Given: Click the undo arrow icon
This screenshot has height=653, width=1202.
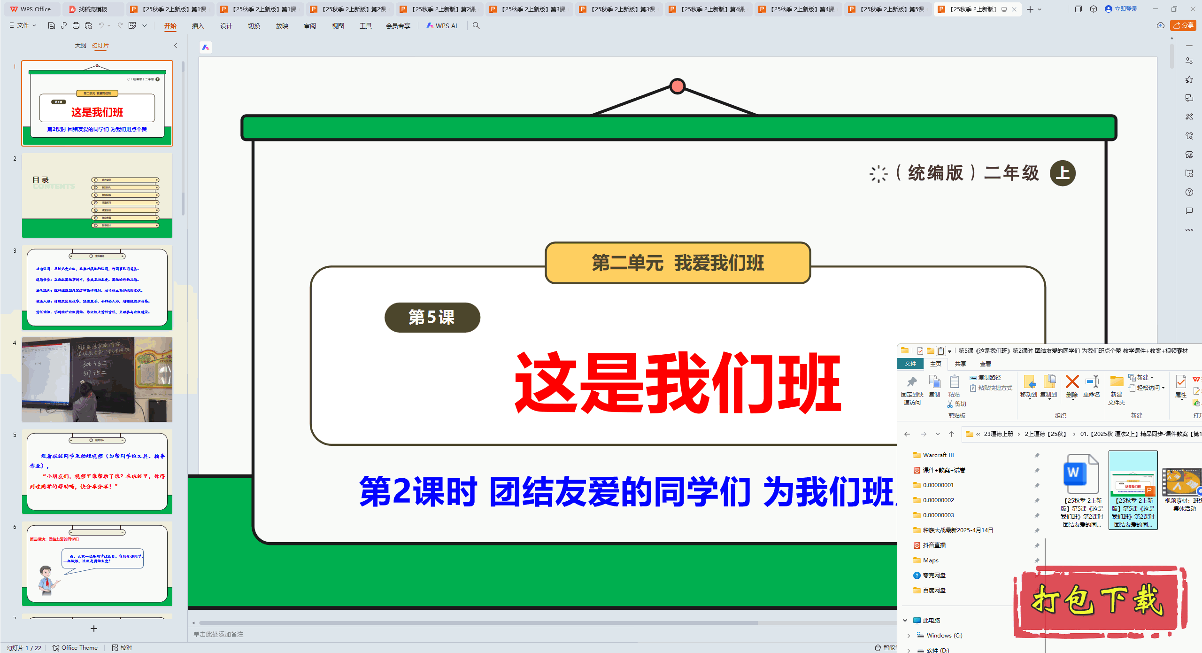Looking at the screenshot, I should (x=101, y=26).
